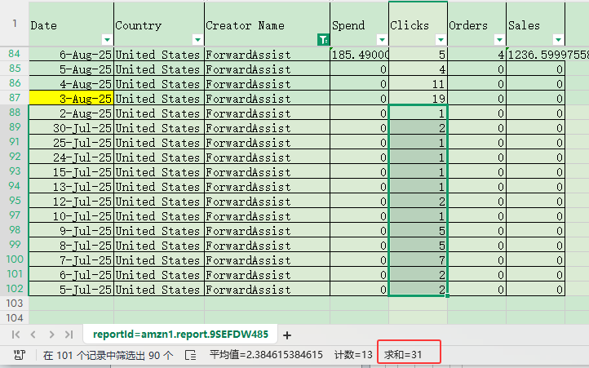Click the Country header cell

point(159,24)
